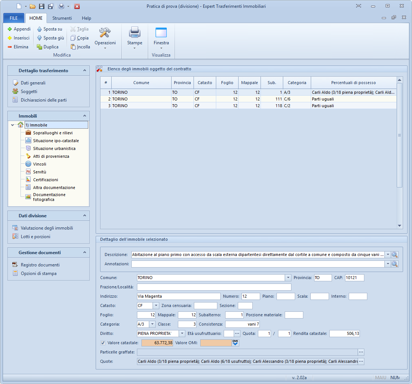This screenshot has height=384, width=412.
Task: Click the Save icon in title bar
Action: (42, 6)
